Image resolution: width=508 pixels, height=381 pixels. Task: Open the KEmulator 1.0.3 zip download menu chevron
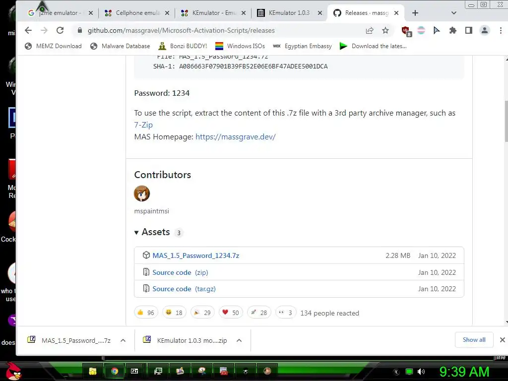click(x=239, y=340)
